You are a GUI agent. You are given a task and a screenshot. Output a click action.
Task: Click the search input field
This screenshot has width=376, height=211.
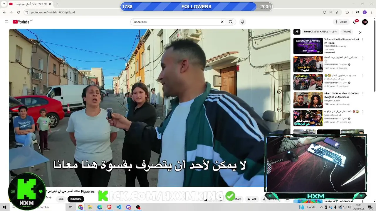pyautogui.click(x=176, y=22)
